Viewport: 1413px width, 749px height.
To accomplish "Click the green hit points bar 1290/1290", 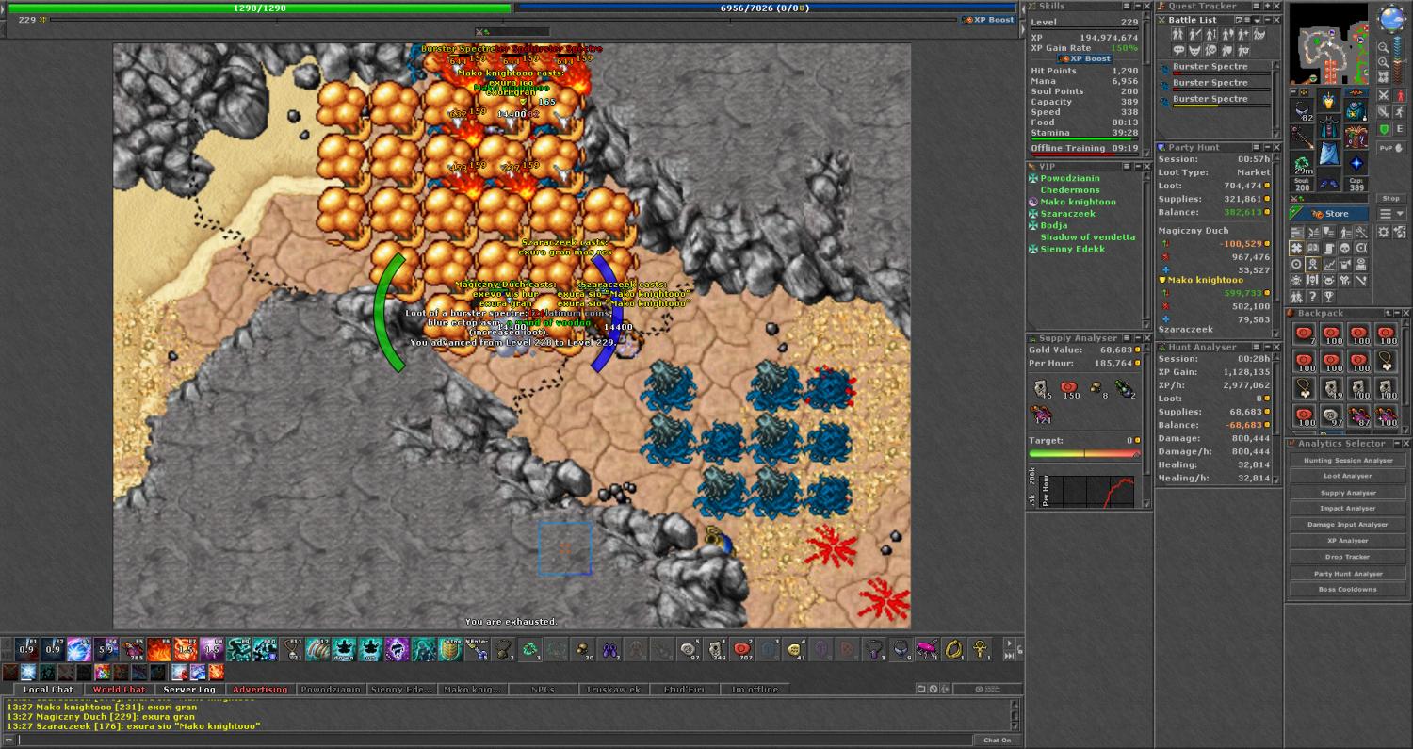I will [260, 8].
